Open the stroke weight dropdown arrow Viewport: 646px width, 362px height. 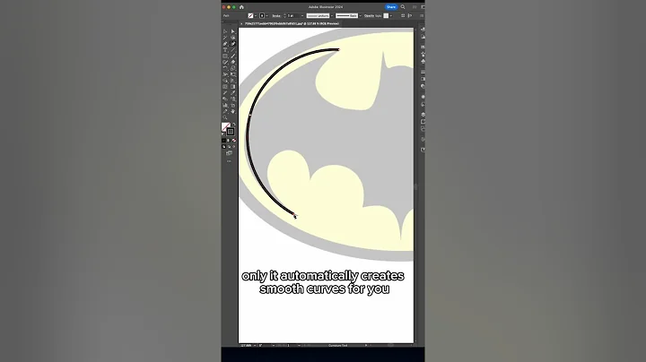point(302,15)
